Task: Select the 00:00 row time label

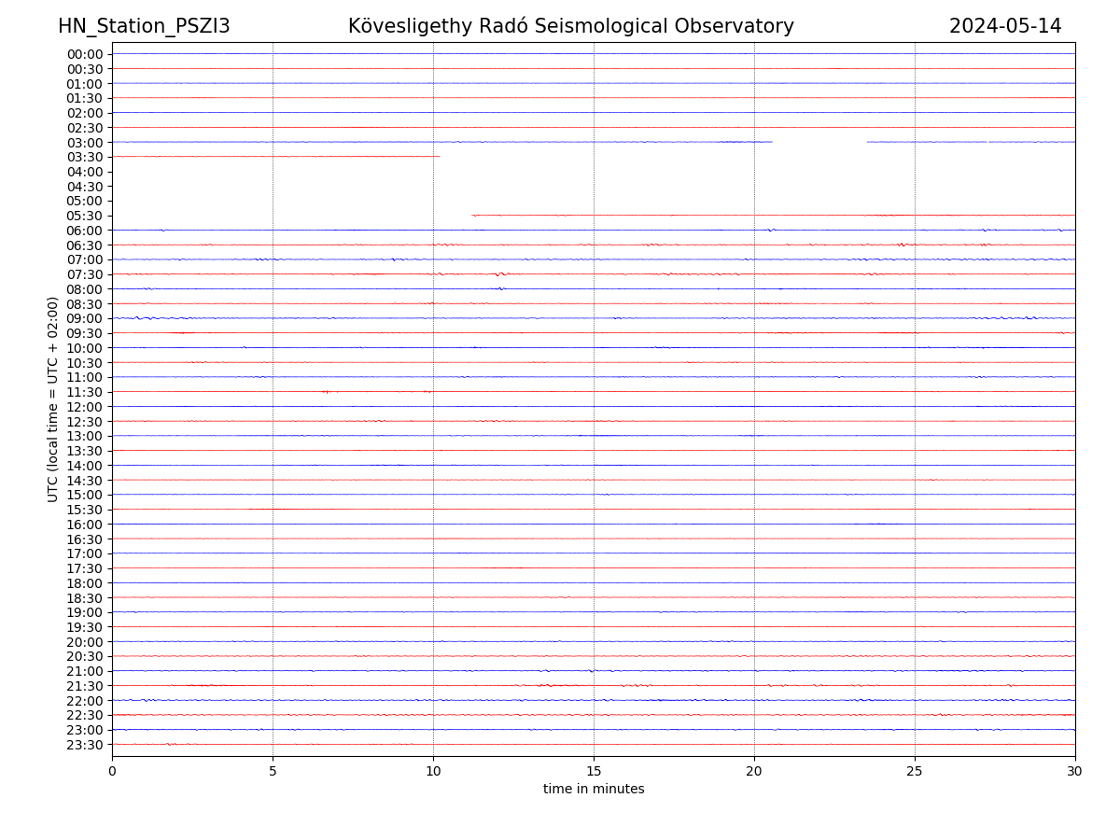Action: [x=85, y=54]
